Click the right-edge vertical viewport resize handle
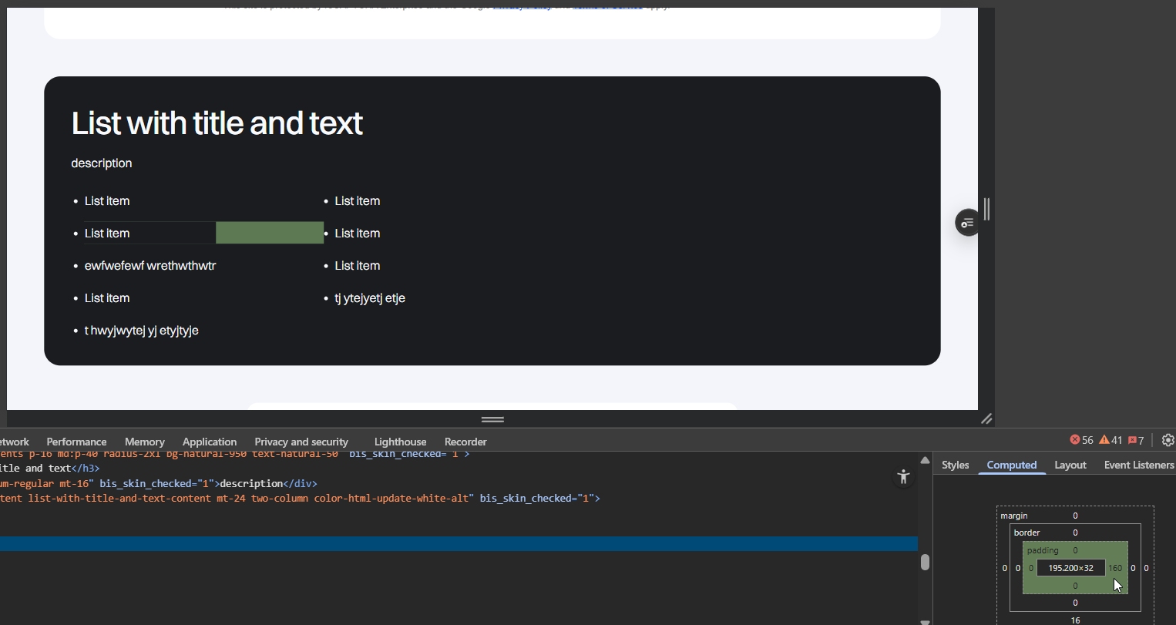The height and width of the screenshot is (625, 1176). tap(986, 209)
